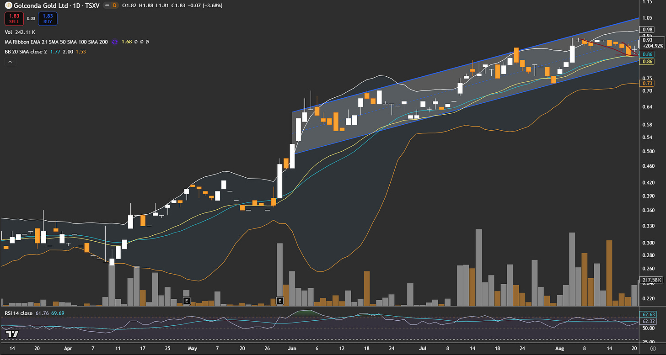Image resolution: width=666 pixels, height=355 pixels.
Task: Click the blue 1.83 BUY button
Action: [48, 19]
